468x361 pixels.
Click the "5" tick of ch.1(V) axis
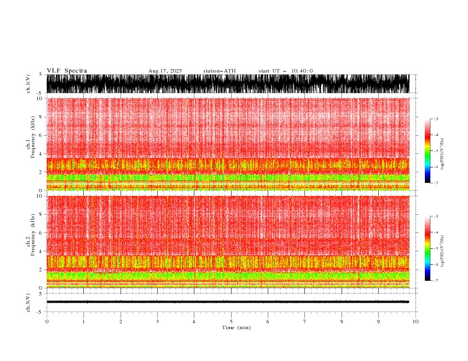point(41,74)
